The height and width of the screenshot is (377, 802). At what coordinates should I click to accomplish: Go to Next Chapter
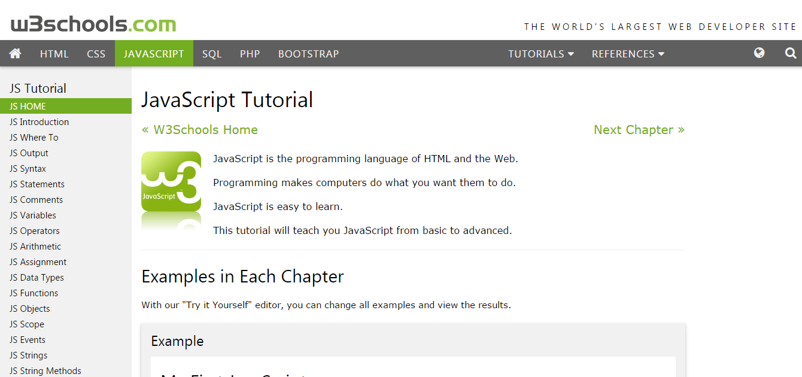(639, 129)
